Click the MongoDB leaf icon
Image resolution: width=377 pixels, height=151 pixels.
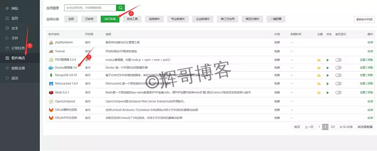point(51,75)
